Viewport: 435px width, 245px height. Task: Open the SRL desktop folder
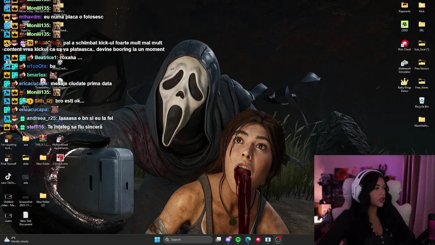pos(422,26)
